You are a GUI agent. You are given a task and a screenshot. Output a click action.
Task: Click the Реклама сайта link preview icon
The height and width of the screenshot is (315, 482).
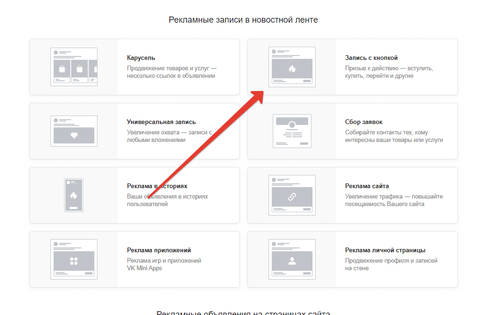tap(292, 195)
